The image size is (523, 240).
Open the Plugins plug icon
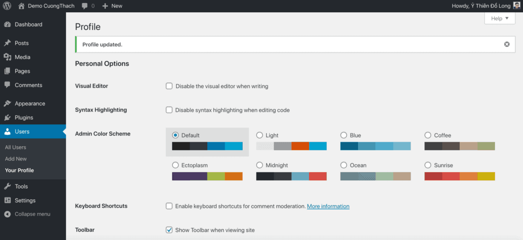[7, 118]
